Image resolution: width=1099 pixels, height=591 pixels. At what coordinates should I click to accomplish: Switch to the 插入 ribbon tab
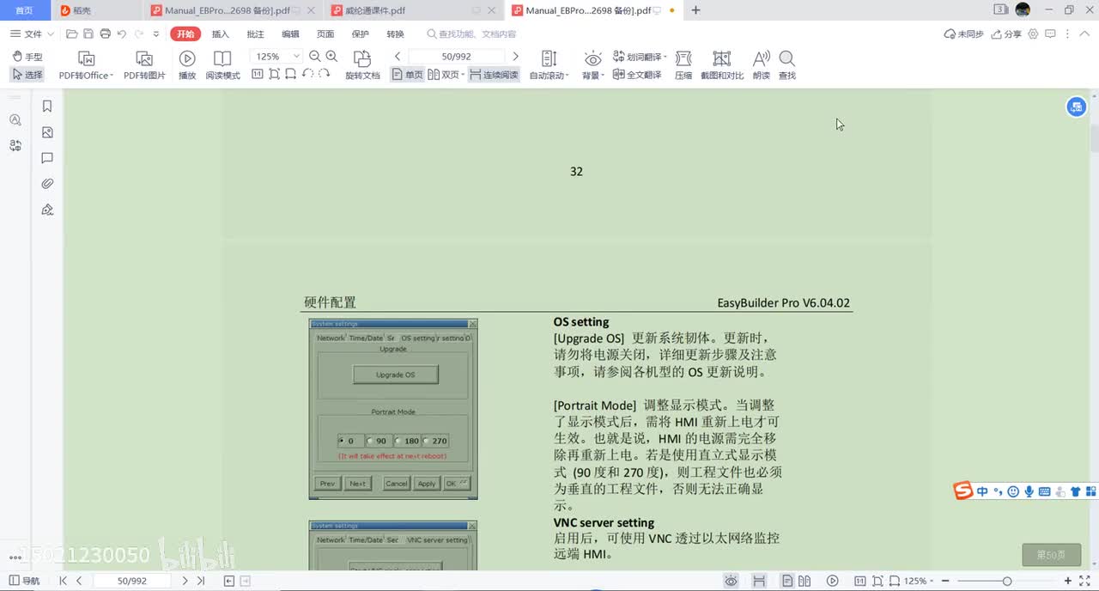221,34
